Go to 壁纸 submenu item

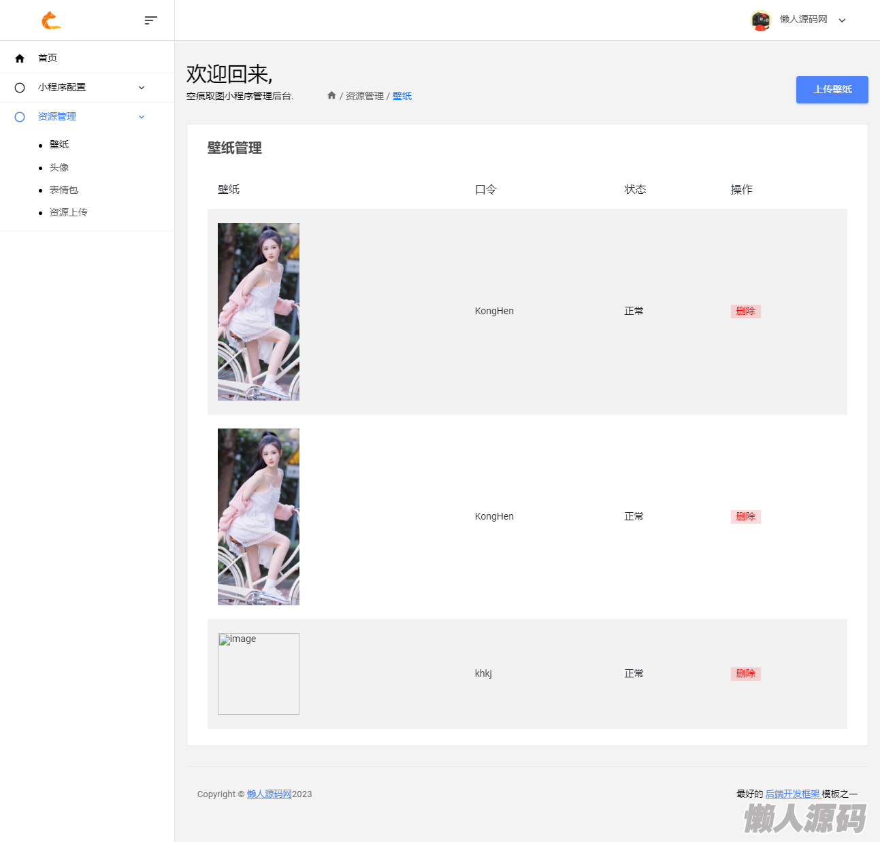(x=59, y=144)
